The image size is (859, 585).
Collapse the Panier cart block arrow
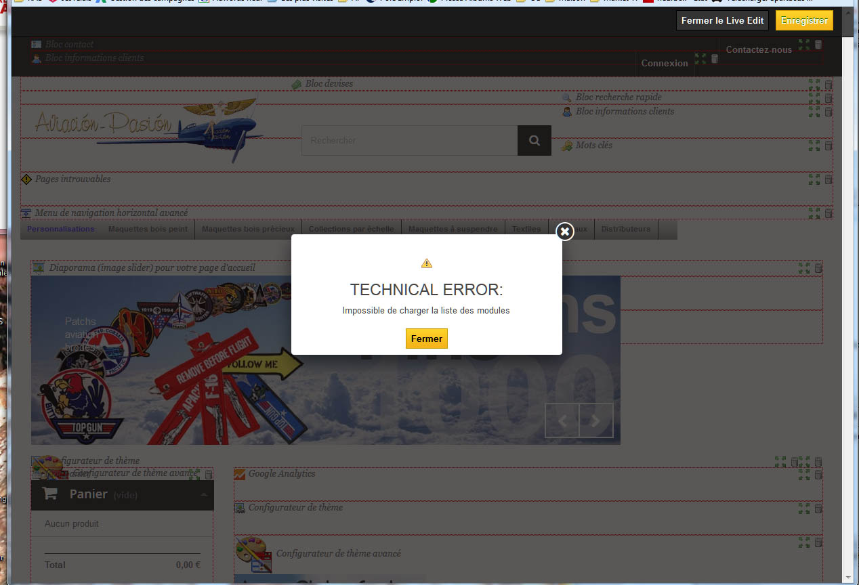pyautogui.click(x=204, y=495)
